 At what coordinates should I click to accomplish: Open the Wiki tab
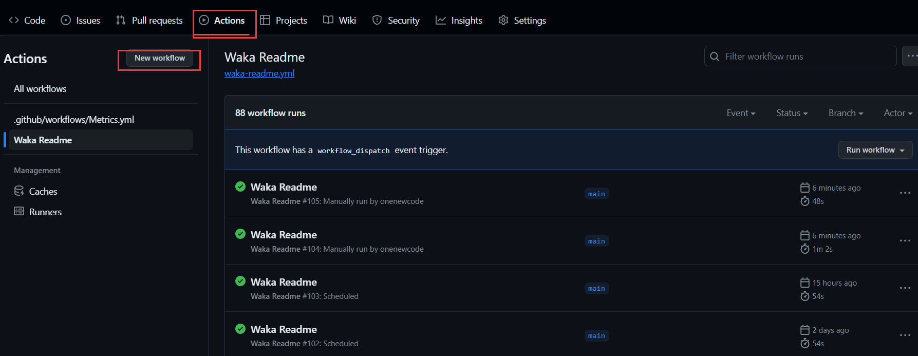[340, 20]
